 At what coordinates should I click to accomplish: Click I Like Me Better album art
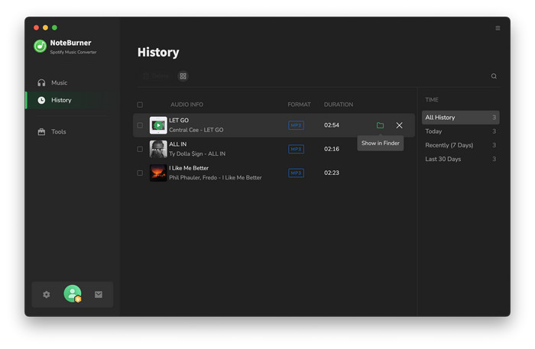coord(158,173)
